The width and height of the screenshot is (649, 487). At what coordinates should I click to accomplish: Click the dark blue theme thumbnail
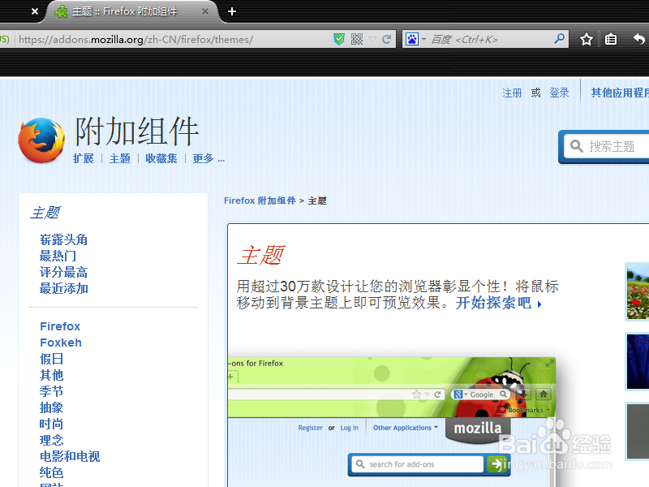pos(637,361)
